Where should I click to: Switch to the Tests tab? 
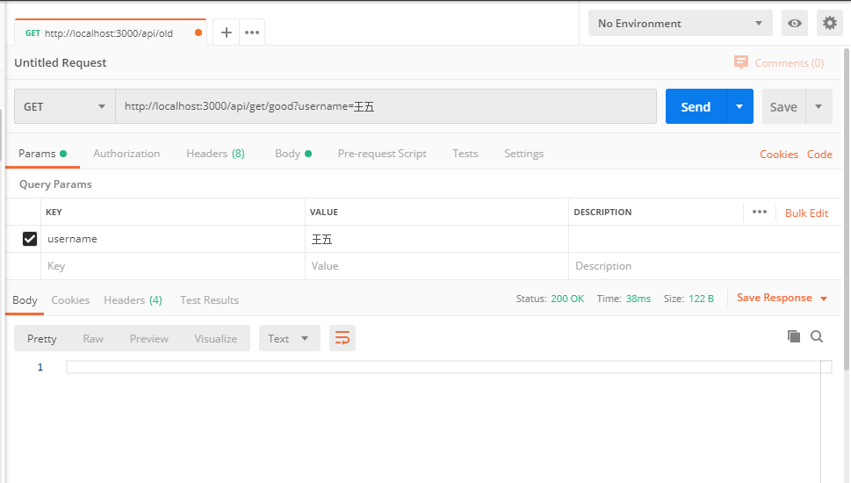[465, 154]
